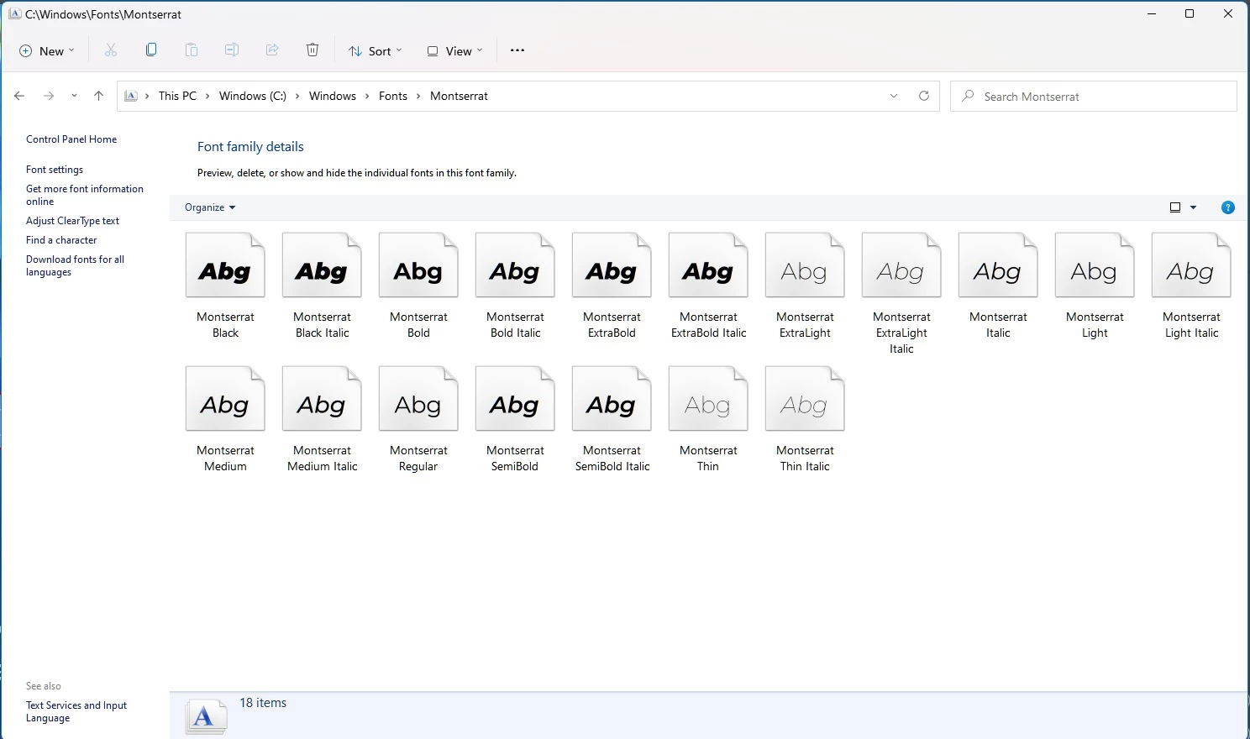Screen dimensions: 1250x739
Task: Select the Montserrat Bold font icon
Action: coord(418,265)
